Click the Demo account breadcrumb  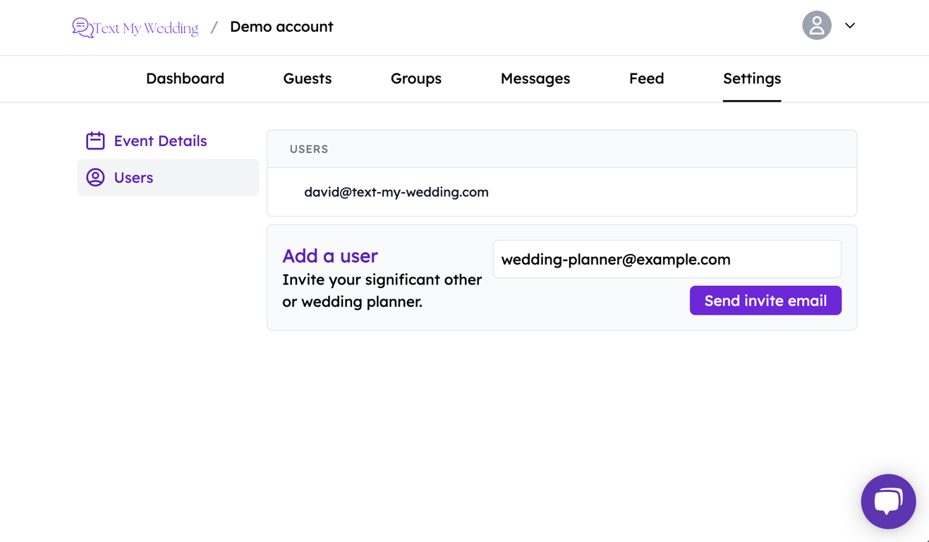click(x=281, y=27)
